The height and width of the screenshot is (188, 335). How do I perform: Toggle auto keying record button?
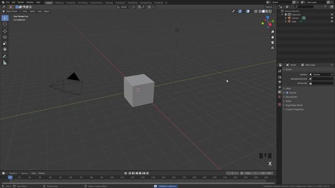coord(126,173)
